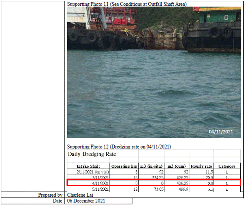Click the Operating hrs column header
Screen dimensions: 245x211
(x=125, y=166)
